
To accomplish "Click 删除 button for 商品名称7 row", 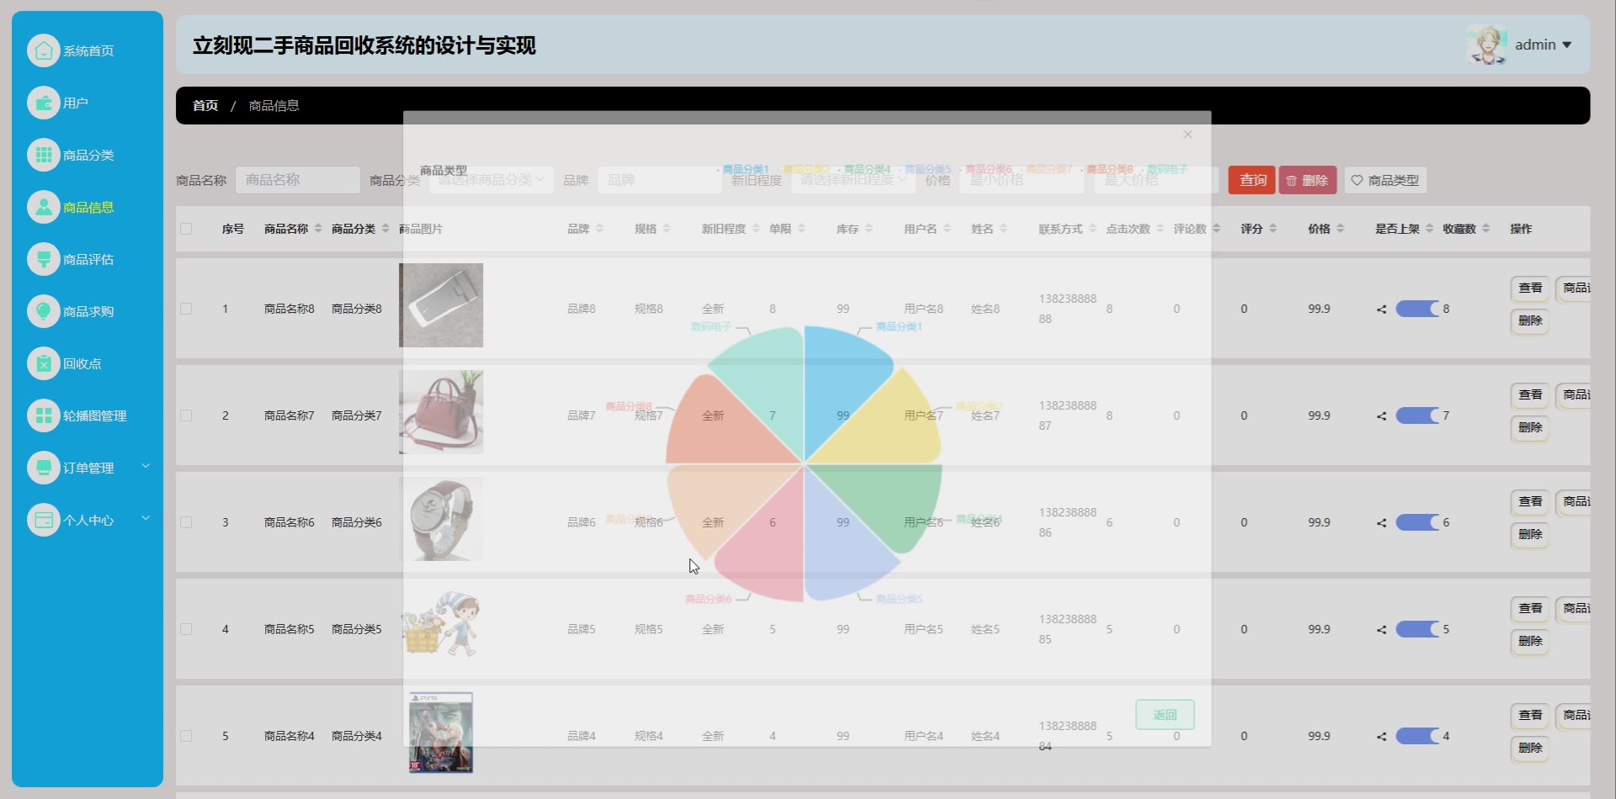I will pos(1530,427).
